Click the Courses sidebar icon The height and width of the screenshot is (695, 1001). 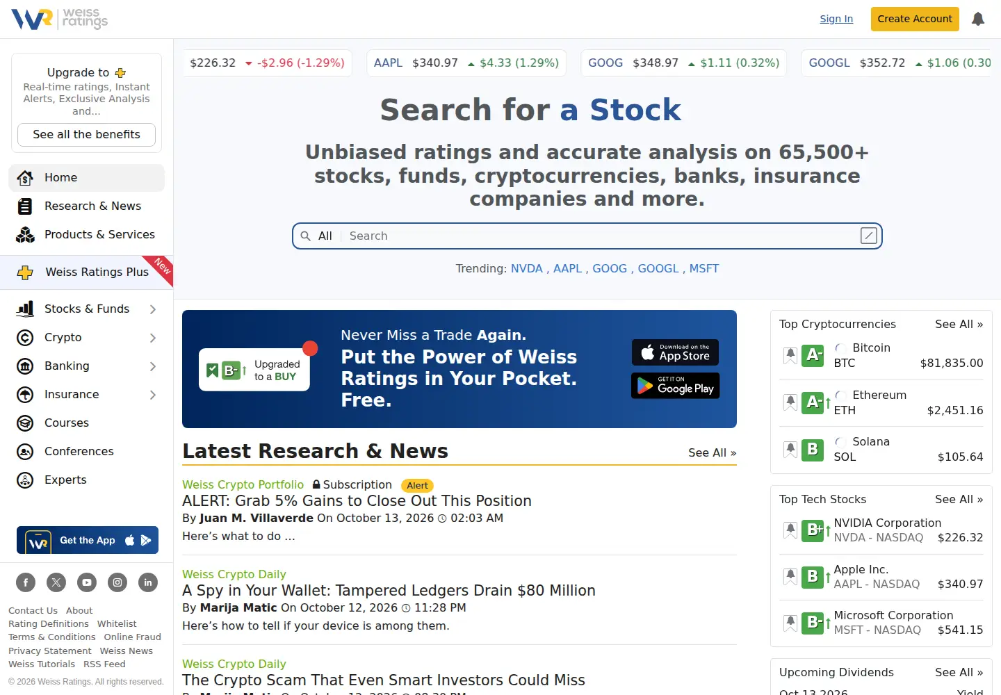point(25,423)
